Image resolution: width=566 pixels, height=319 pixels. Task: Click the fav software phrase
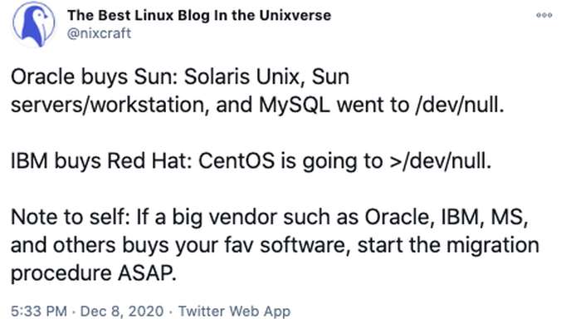(x=287, y=245)
